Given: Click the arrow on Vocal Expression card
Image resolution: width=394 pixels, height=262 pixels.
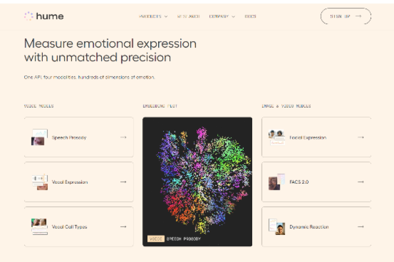Looking at the screenshot, I should [123, 182].
